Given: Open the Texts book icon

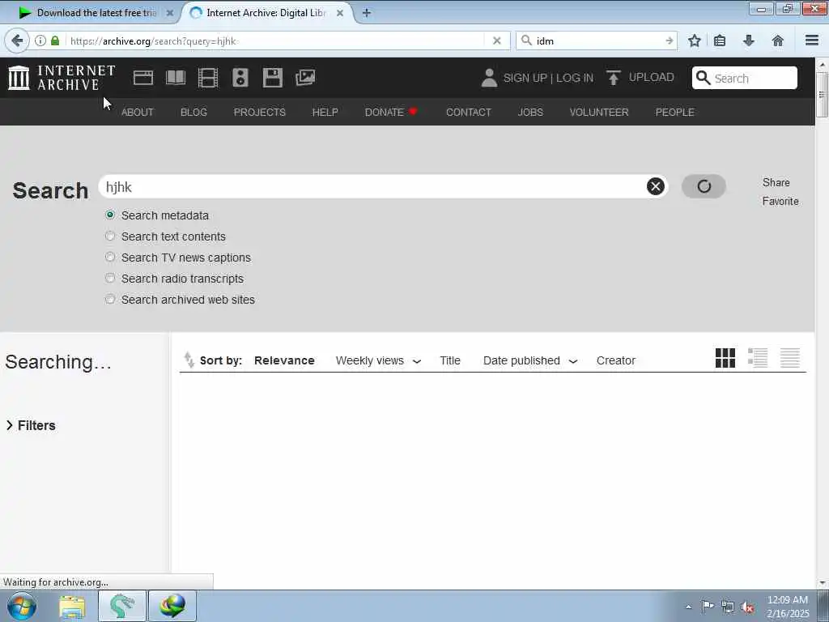Looking at the screenshot, I should point(176,78).
